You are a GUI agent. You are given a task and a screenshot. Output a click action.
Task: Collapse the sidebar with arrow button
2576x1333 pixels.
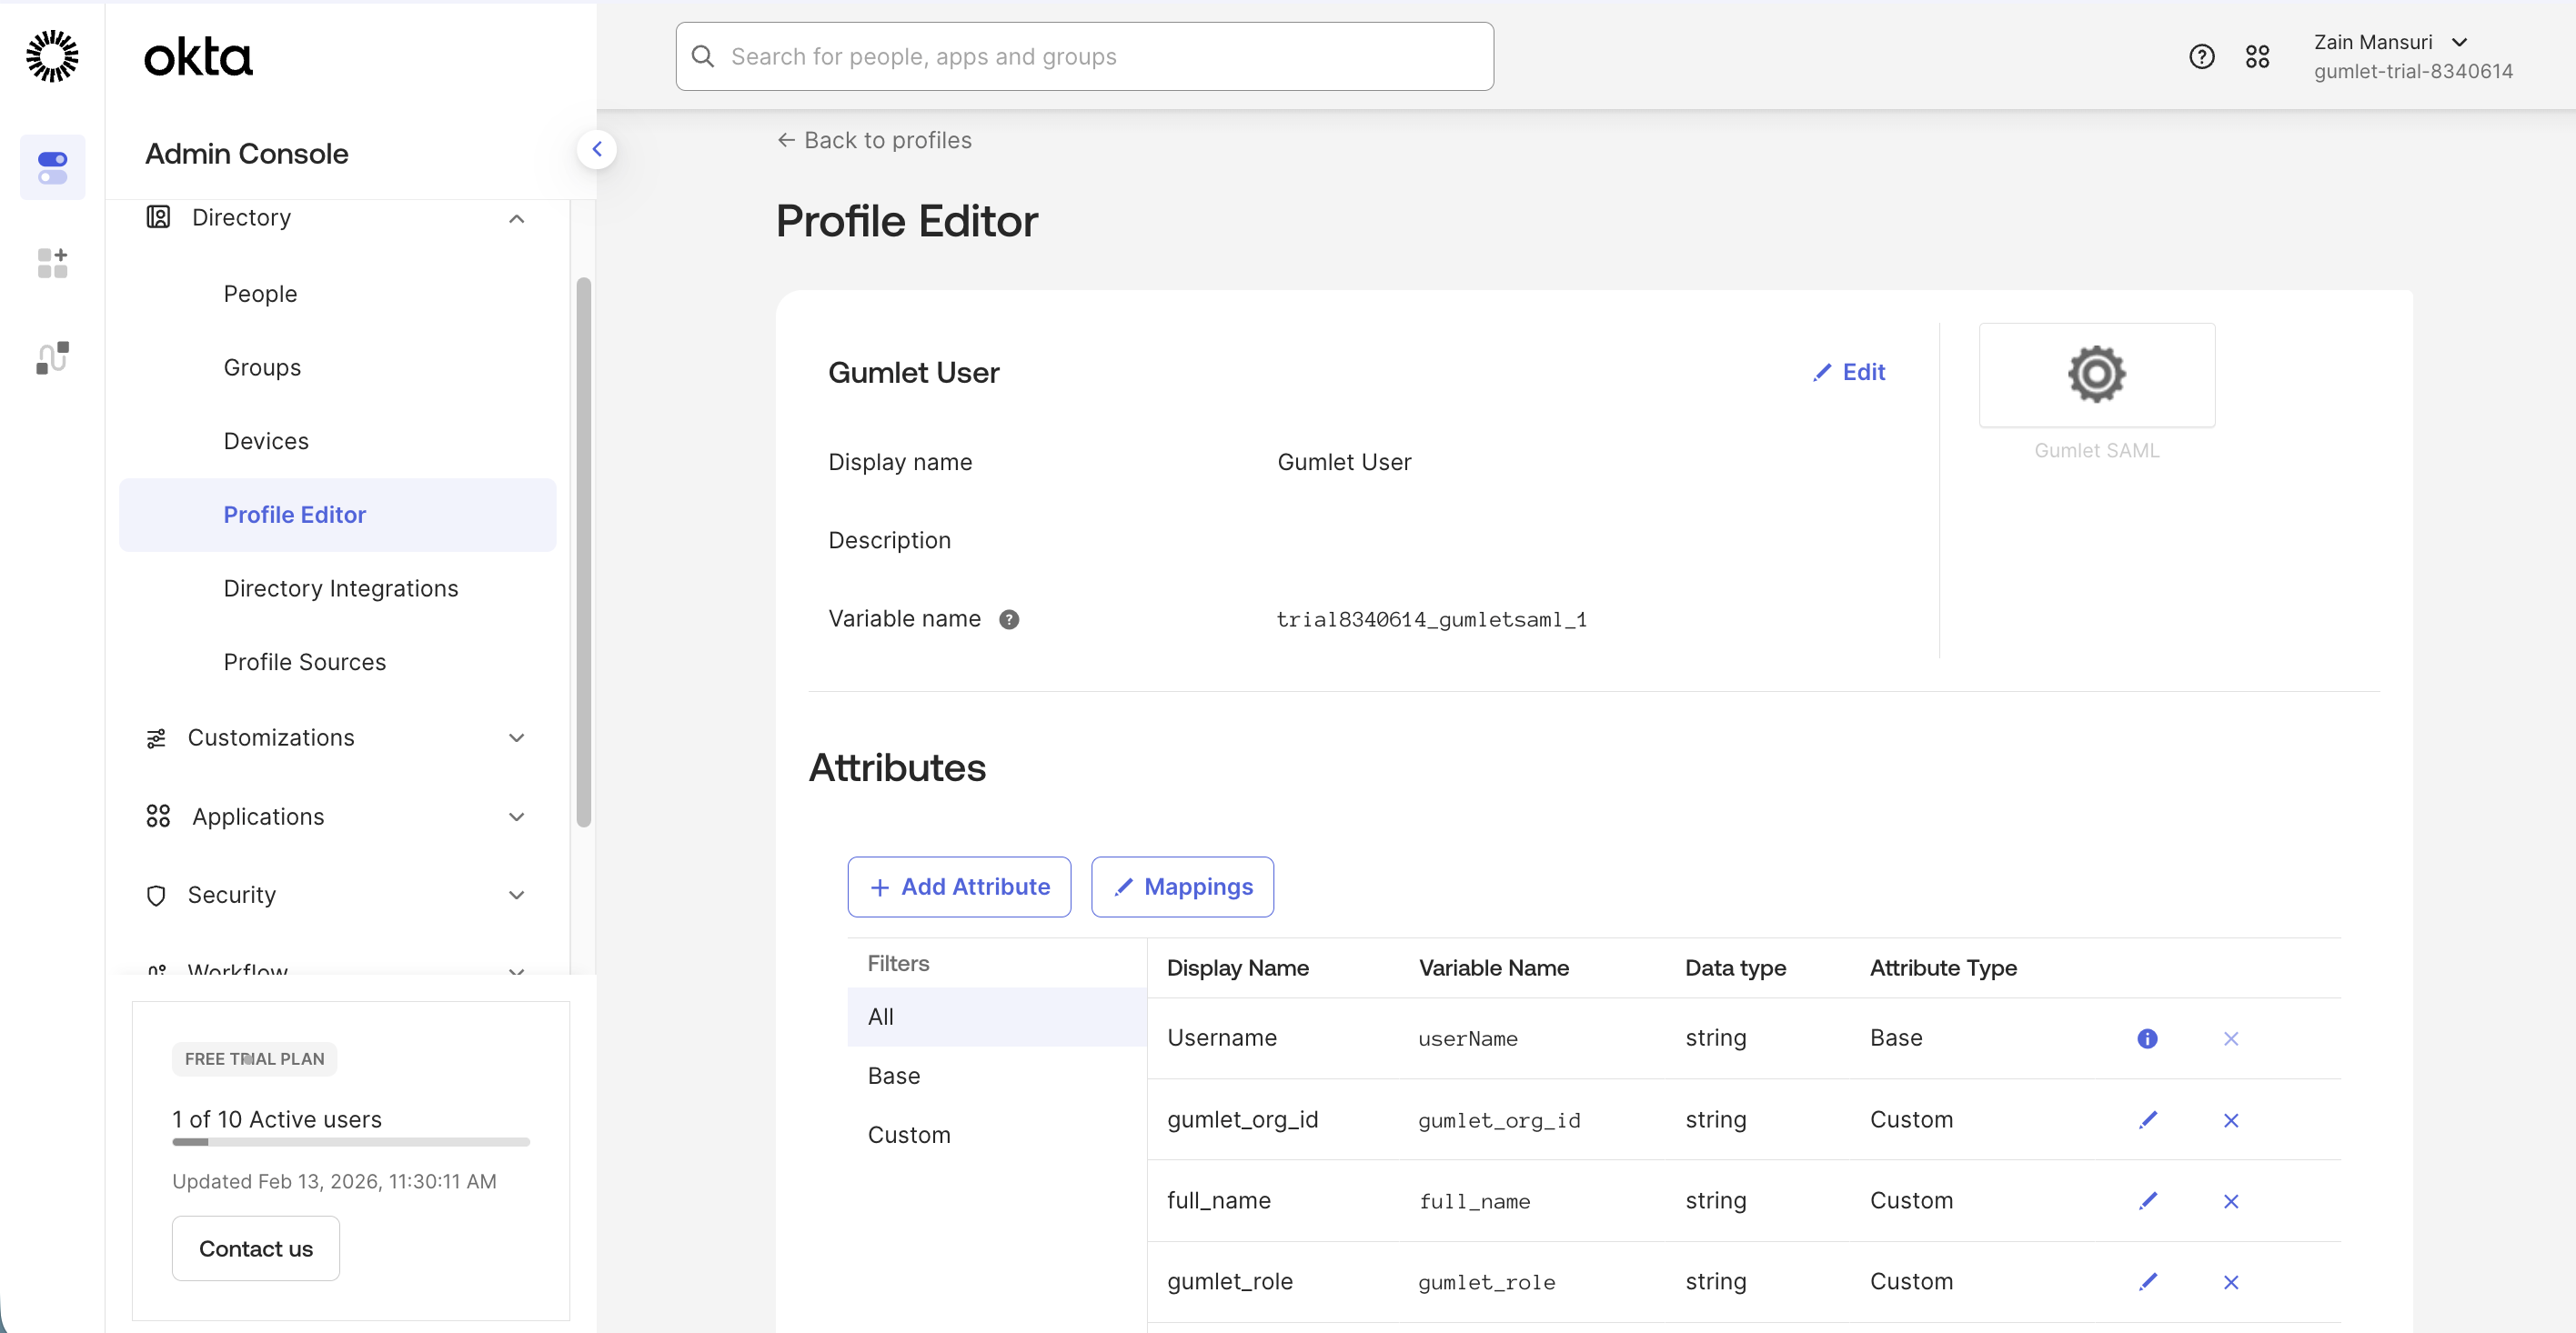coord(597,150)
